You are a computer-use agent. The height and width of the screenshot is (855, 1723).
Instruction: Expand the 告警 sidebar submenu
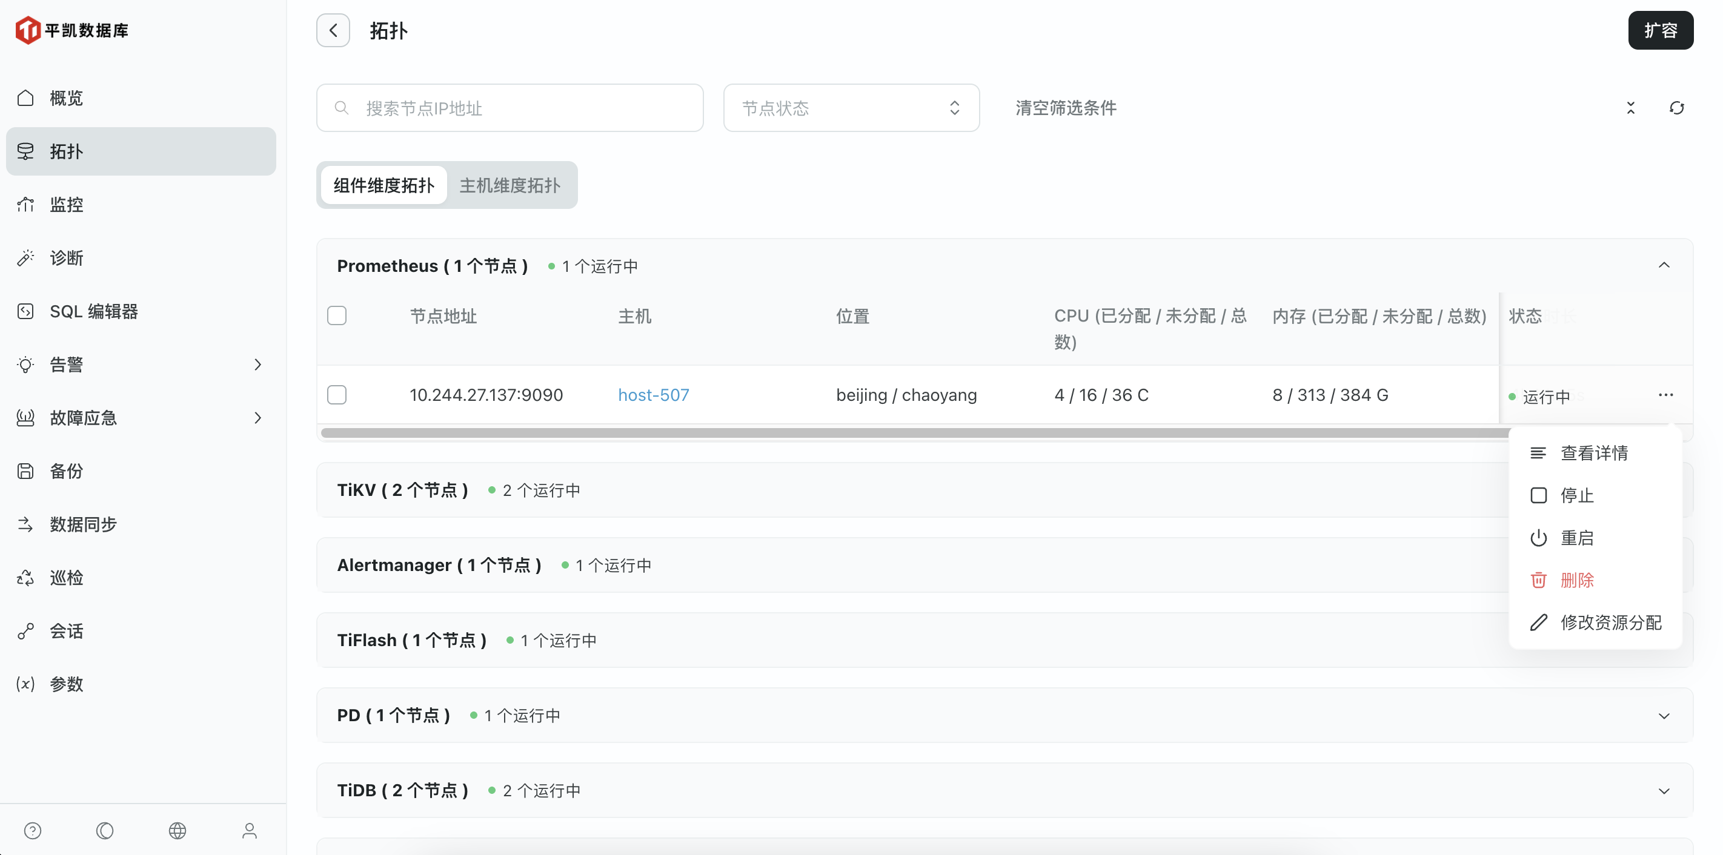click(x=257, y=365)
